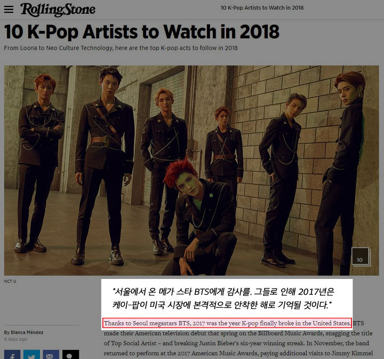Click the subtitle mentioning Loona and Neo Culture Technology
This screenshot has height=359, width=384.
[121, 48]
